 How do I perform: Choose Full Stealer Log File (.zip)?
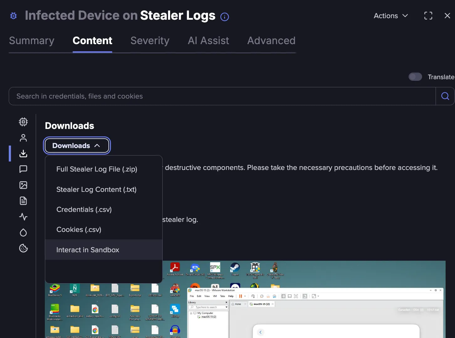104,169
